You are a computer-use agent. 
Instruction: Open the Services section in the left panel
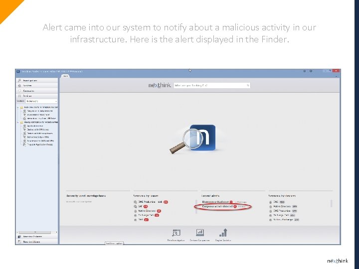point(36,86)
